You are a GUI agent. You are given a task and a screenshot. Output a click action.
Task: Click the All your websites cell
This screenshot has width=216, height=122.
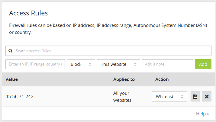coord(122,97)
